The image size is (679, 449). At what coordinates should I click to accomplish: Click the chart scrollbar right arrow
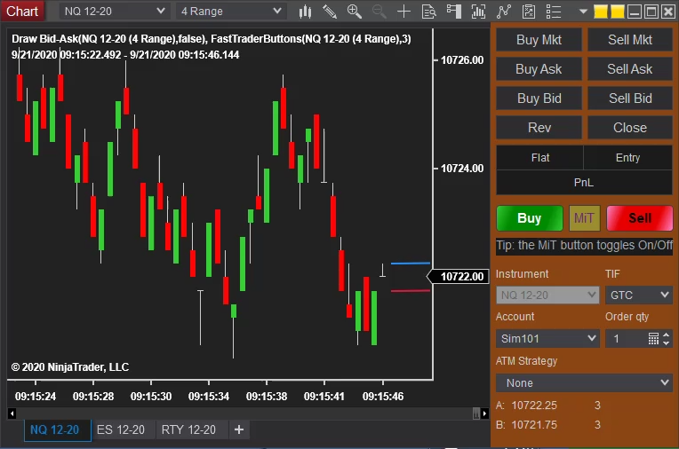[484, 414]
